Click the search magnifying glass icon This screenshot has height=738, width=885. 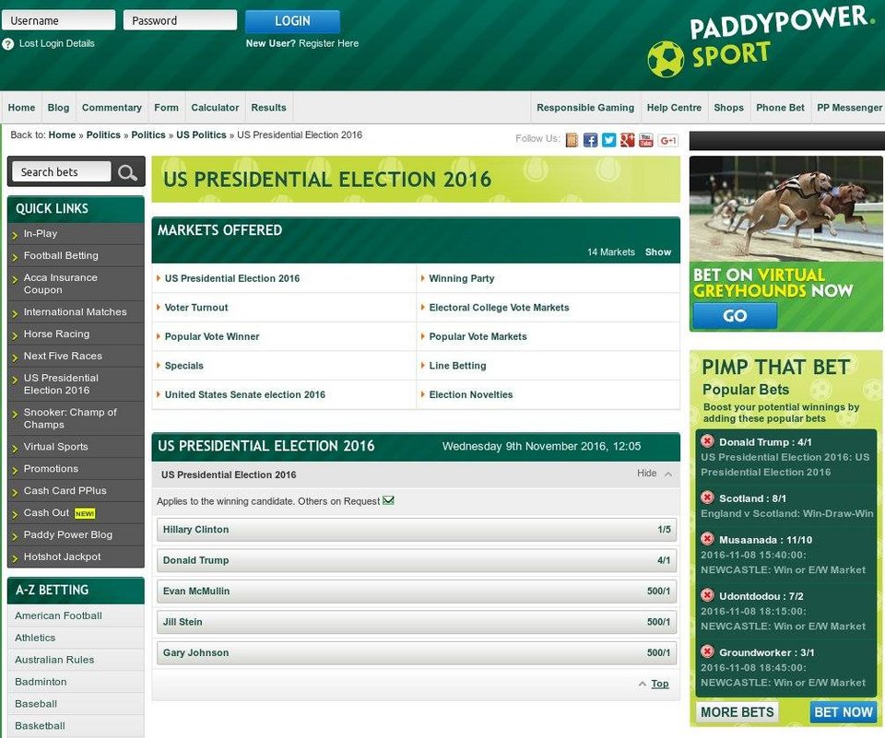pos(127,172)
